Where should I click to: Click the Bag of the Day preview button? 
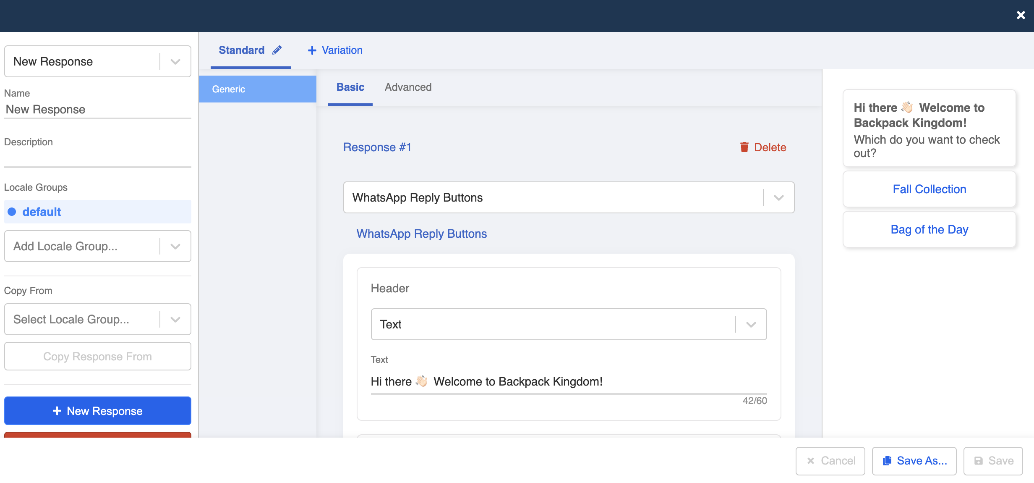(x=929, y=229)
